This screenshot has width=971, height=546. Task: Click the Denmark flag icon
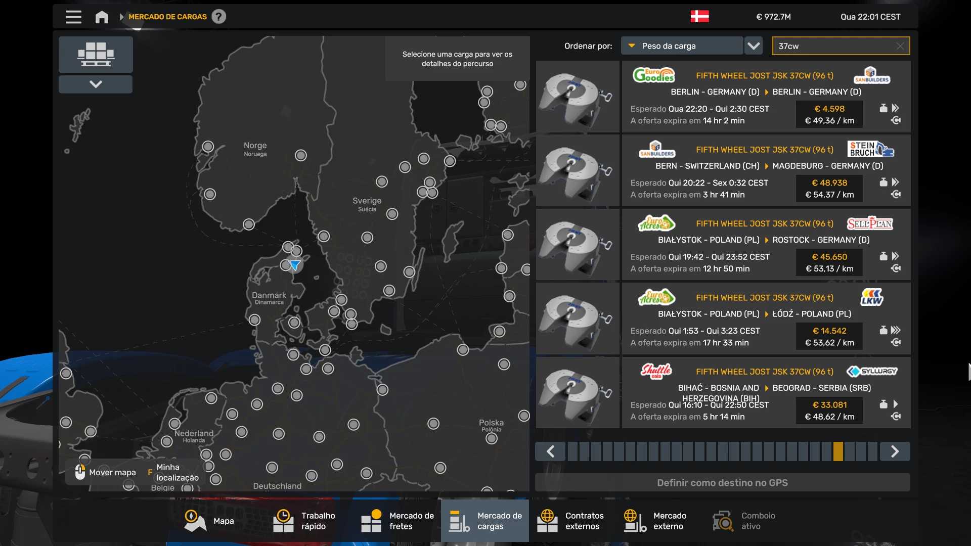[x=699, y=17]
